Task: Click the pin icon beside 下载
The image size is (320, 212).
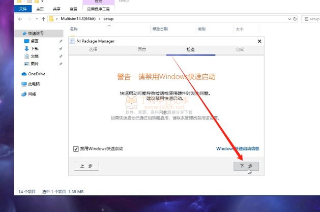Action: (x=61, y=49)
